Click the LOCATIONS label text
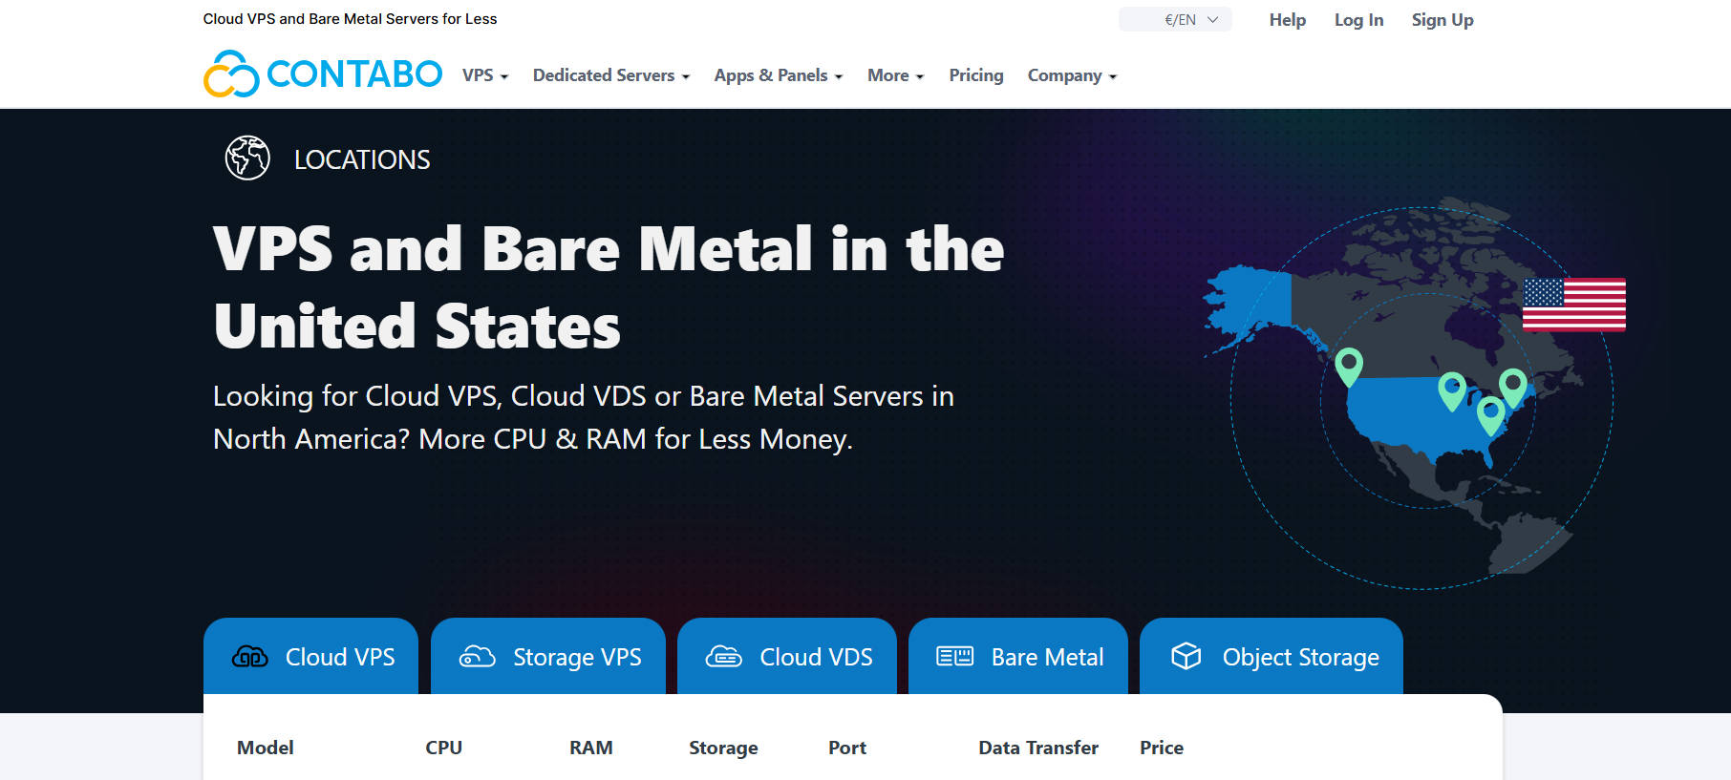 [362, 159]
